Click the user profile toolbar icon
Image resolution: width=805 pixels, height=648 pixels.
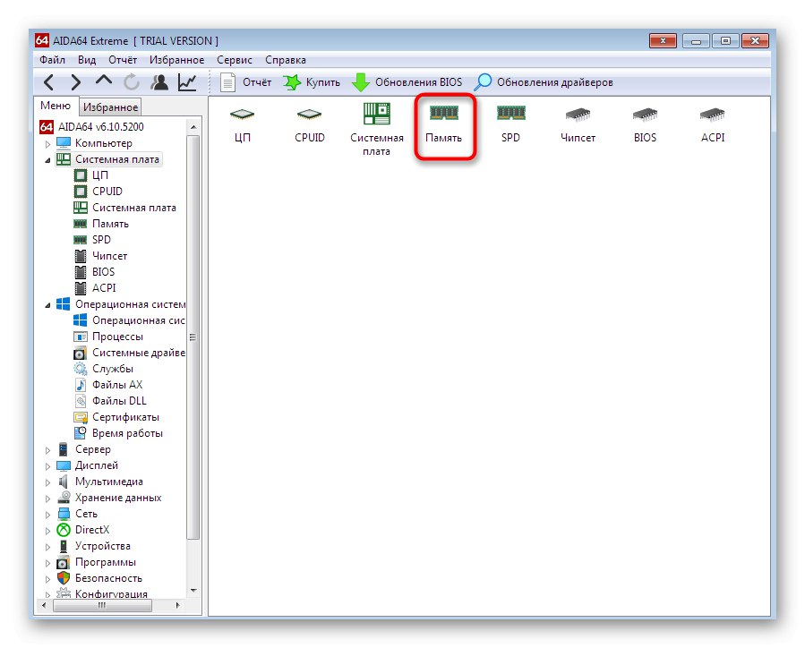coord(159,82)
